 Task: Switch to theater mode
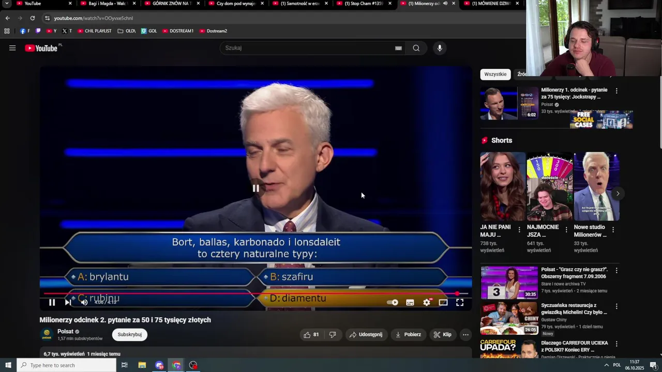tap(443, 302)
